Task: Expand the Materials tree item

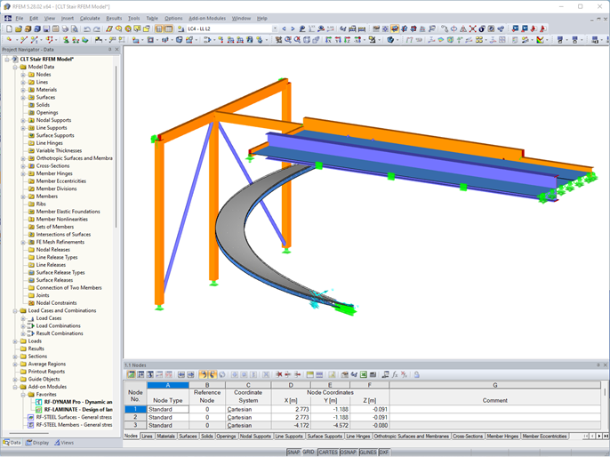Action: point(23,90)
